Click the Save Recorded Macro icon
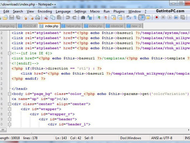This screenshot has width=190, height=143. coord(183,17)
